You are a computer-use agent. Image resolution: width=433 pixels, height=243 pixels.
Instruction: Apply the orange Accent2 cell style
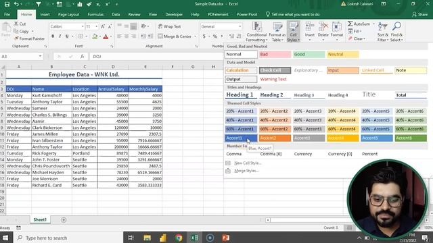(275, 138)
